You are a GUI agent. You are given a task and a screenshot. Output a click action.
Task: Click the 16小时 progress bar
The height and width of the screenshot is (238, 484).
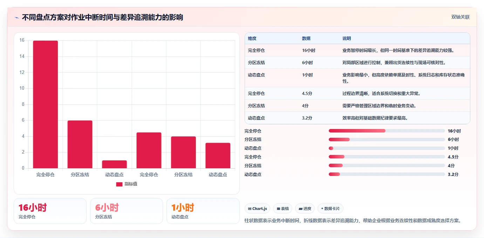click(387, 131)
